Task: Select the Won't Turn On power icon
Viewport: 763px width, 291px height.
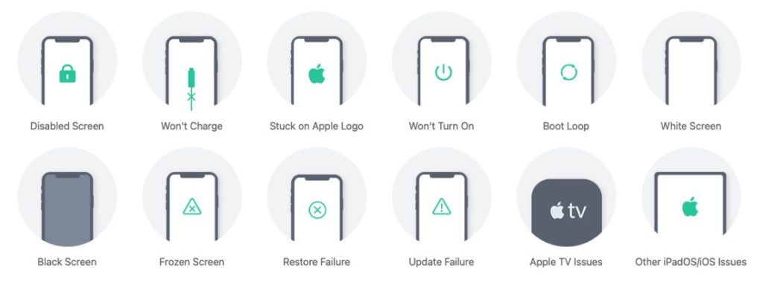Action: click(x=443, y=73)
